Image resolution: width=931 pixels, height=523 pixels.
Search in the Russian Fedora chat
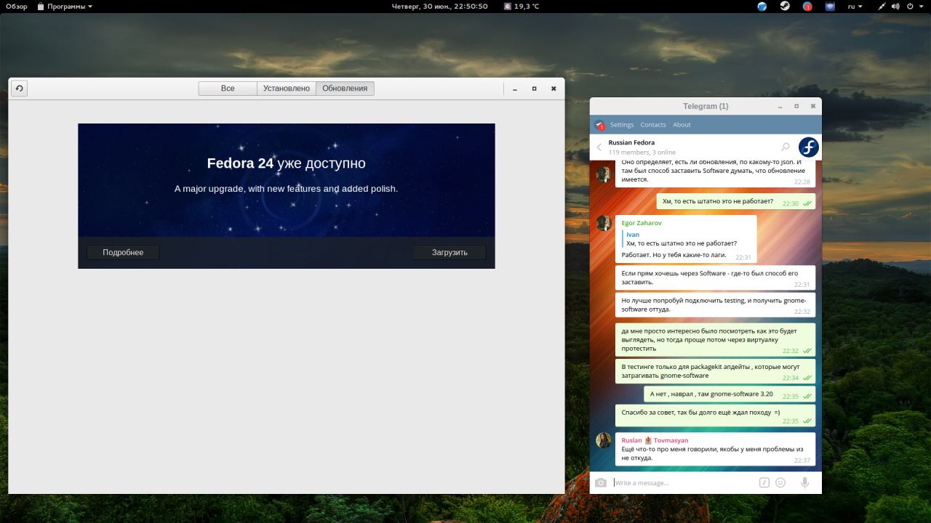pos(785,147)
